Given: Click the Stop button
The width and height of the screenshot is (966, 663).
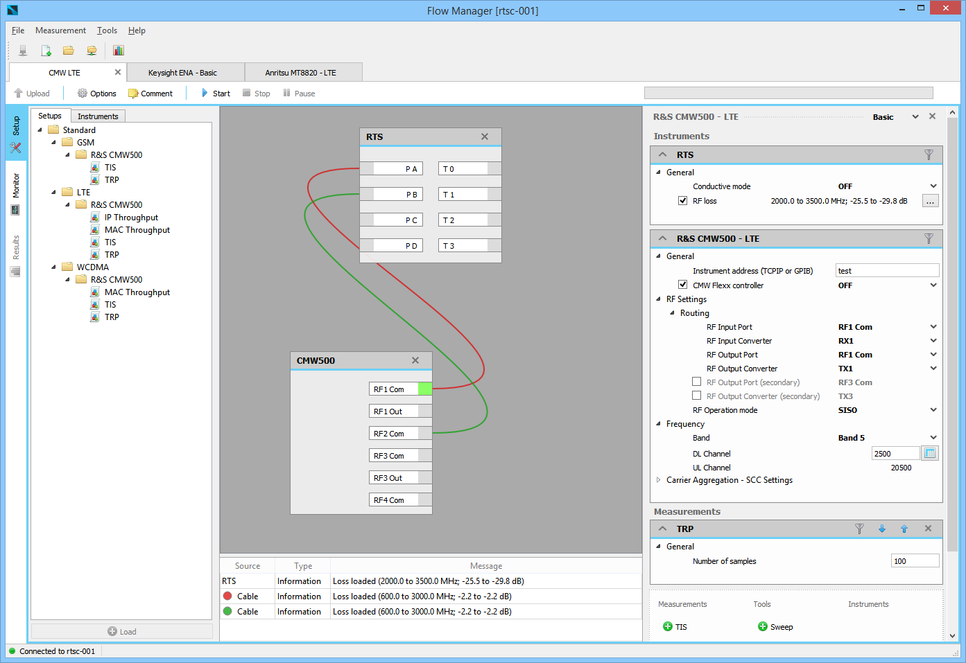Looking at the screenshot, I should pos(256,94).
